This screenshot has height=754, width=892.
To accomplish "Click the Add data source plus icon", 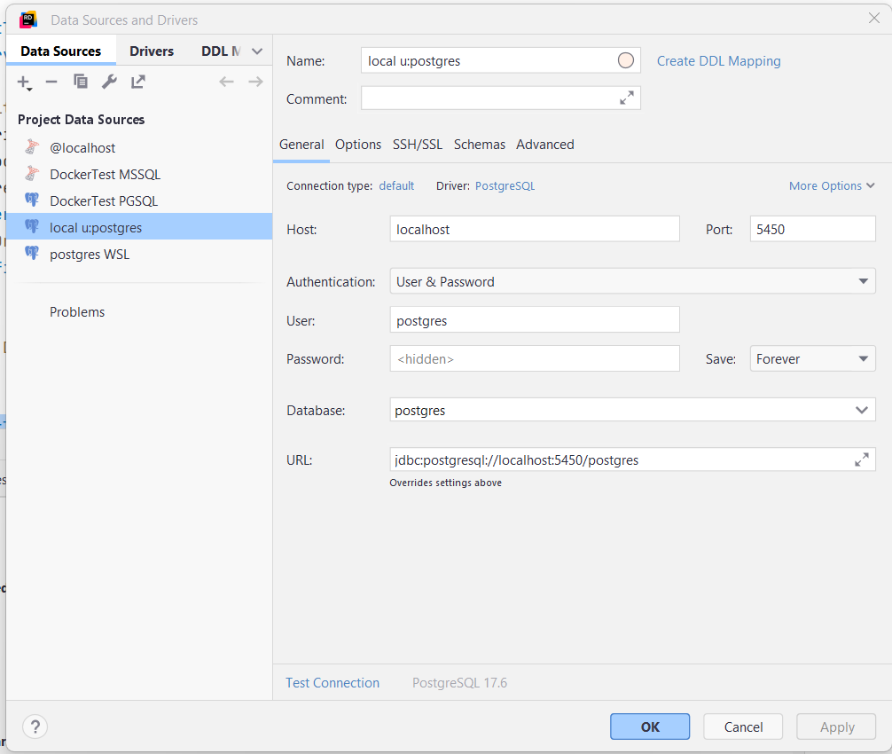I will tap(24, 82).
